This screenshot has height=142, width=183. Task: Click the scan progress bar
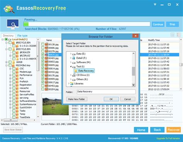click(87, 24)
